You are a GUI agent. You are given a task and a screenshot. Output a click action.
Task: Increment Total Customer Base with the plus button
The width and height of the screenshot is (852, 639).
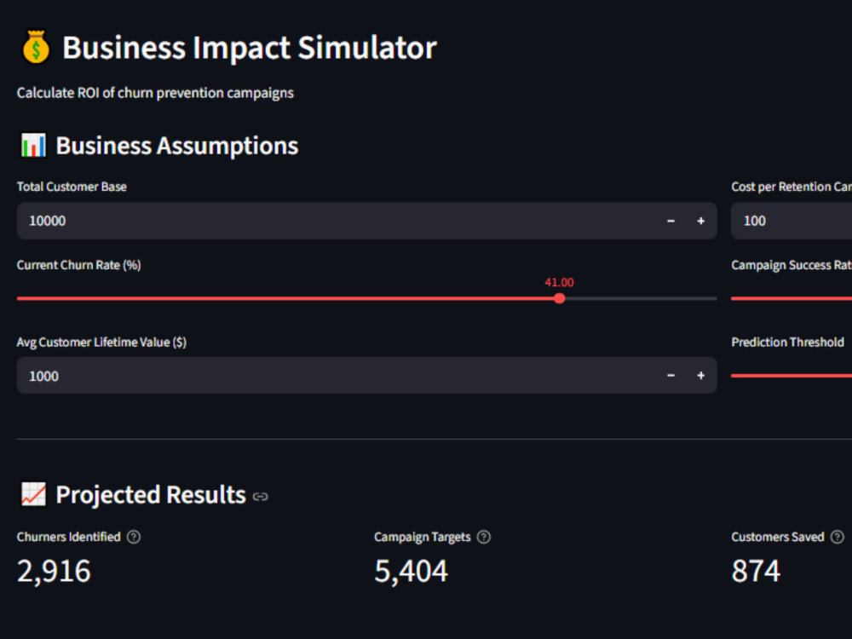pos(700,221)
